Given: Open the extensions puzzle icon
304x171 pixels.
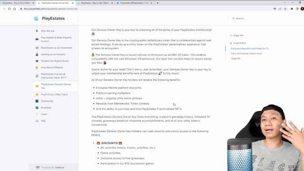Looking at the screenshot, I should coord(292,9).
